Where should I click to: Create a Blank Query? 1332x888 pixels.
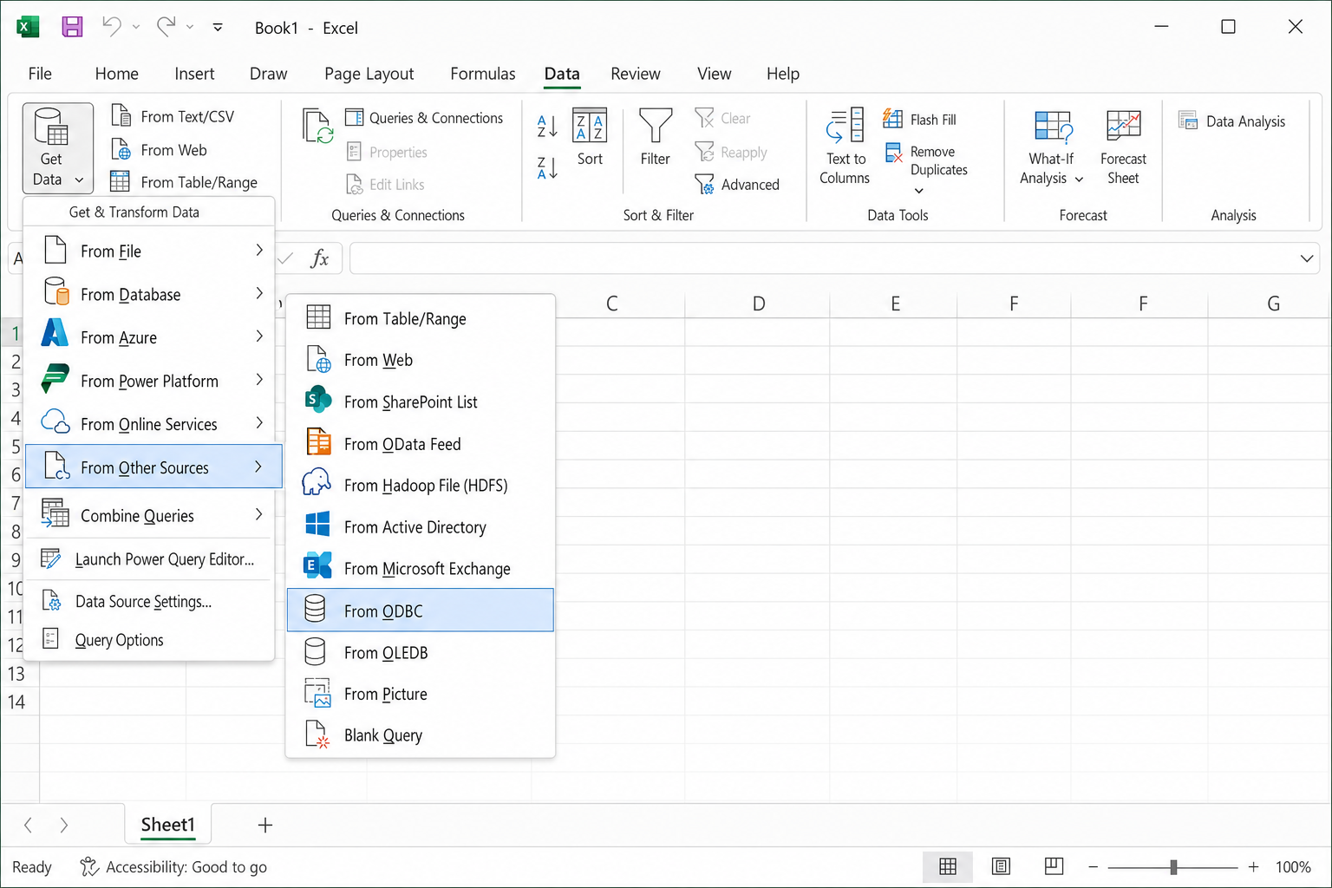point(420,735)
